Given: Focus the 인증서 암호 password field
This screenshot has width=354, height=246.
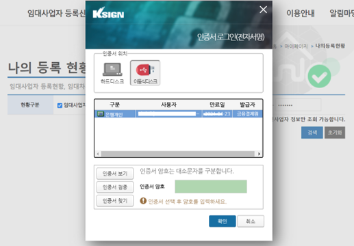Looking at the screenshot, I should coord(211,187).
